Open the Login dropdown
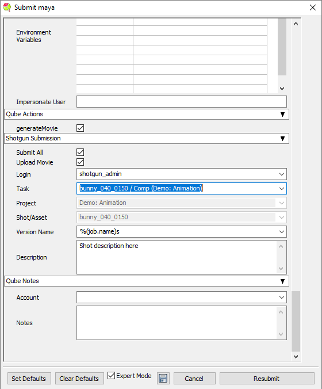Screen dimensions: 322x389 pyautogui.click(x=282, y=174)
